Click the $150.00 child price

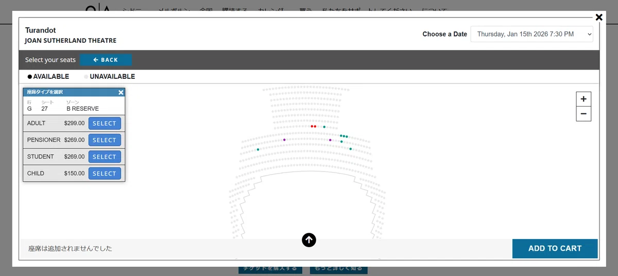point(74,174)
